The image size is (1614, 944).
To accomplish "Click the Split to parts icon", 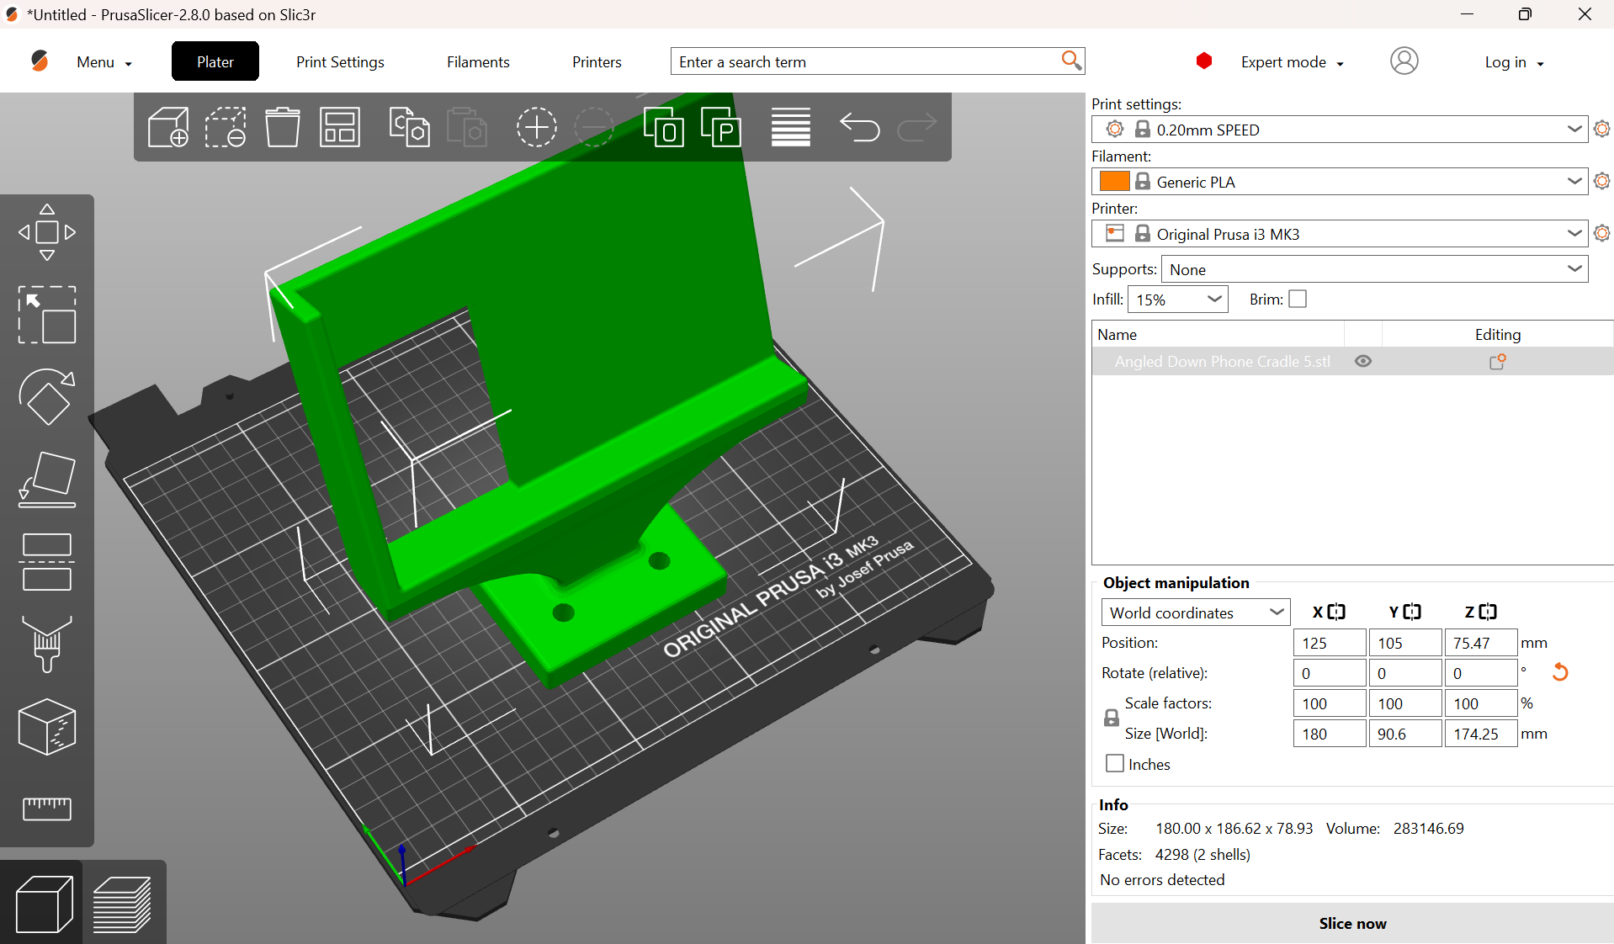I will (x=721, y=127).
